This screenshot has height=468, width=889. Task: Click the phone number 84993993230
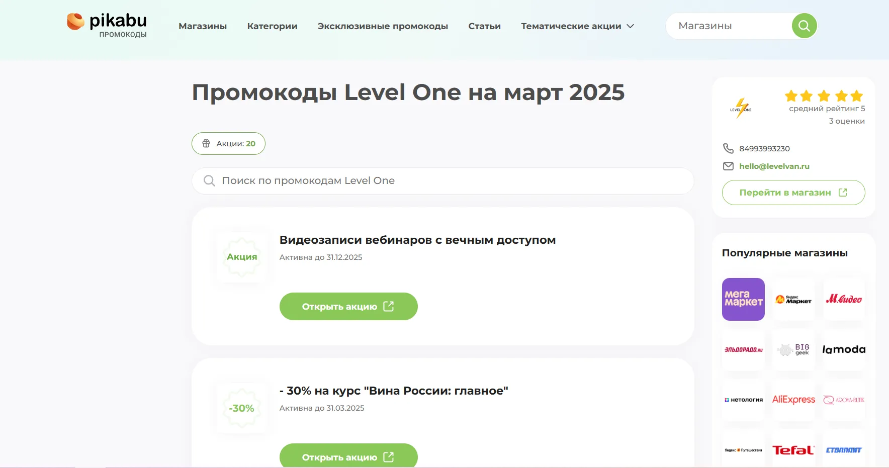point(764,149)
